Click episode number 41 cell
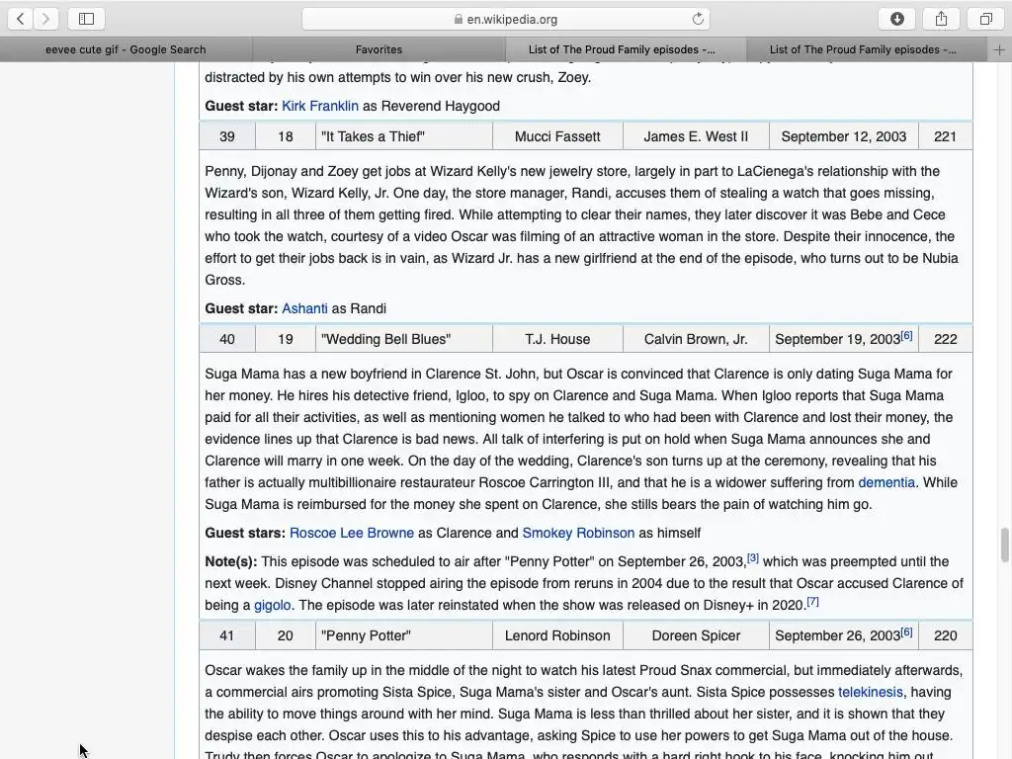Screen dimensions: 1012x759 [x=227, y=635]
